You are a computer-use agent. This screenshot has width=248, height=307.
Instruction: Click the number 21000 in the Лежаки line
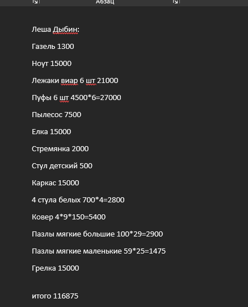[x=108, y=81]
